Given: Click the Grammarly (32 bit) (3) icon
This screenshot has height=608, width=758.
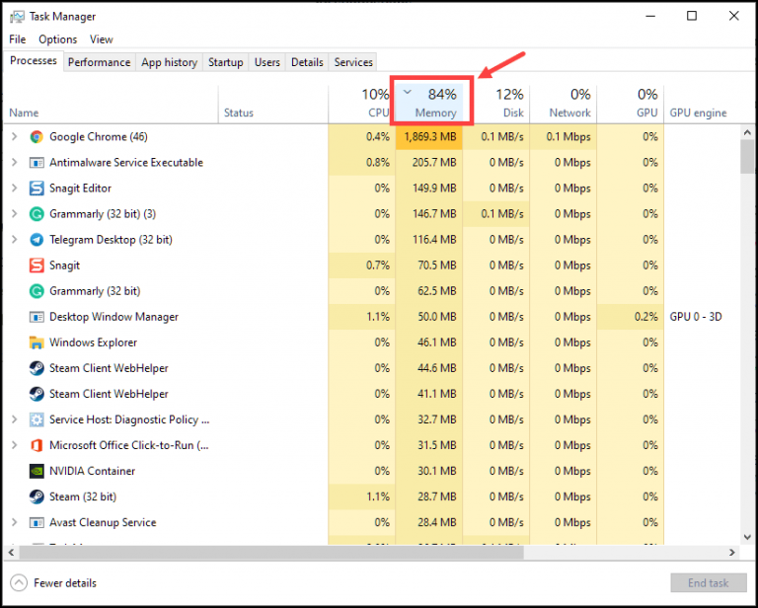Looking at the screenshot, I should click(x=37, y=213).
